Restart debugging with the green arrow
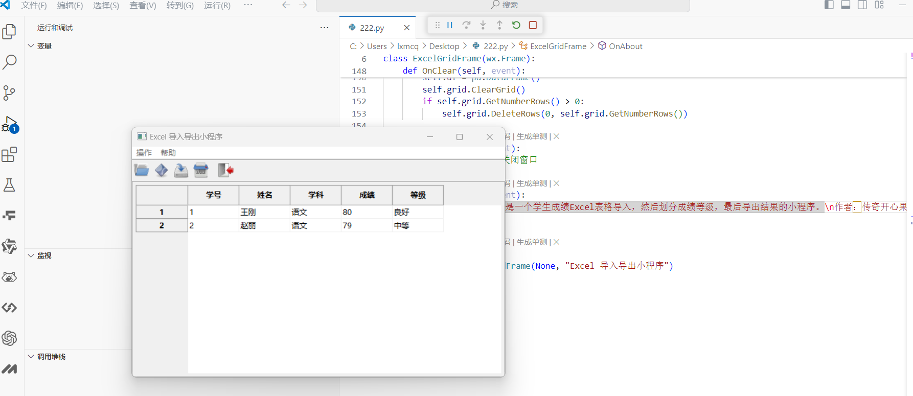 coord(516,25)
